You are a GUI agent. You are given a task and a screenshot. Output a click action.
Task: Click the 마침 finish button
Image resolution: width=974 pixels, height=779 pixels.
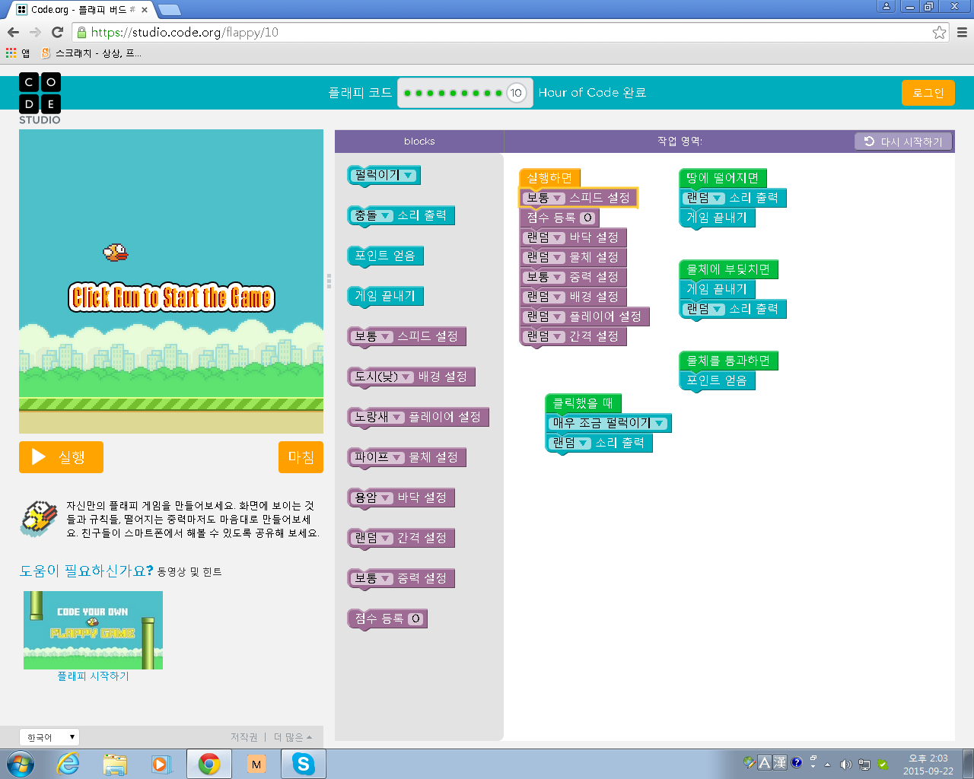point(301,457)
